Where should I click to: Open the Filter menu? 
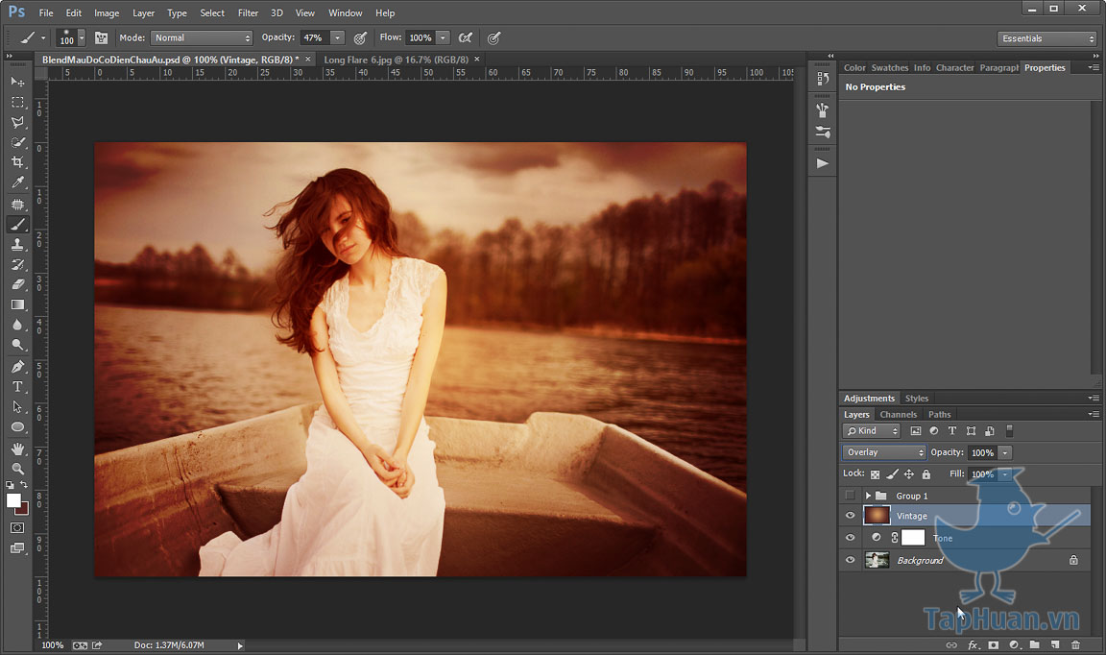[x=248, y=13]
